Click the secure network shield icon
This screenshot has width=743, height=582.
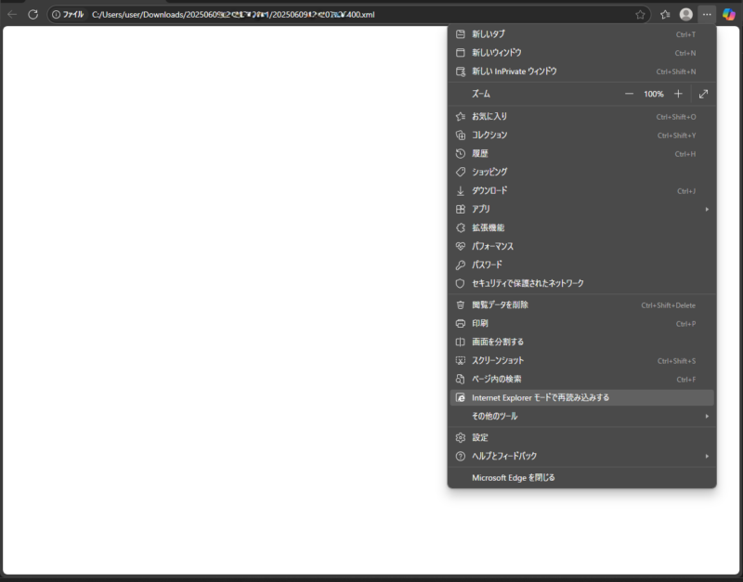(x=460, y=283)
